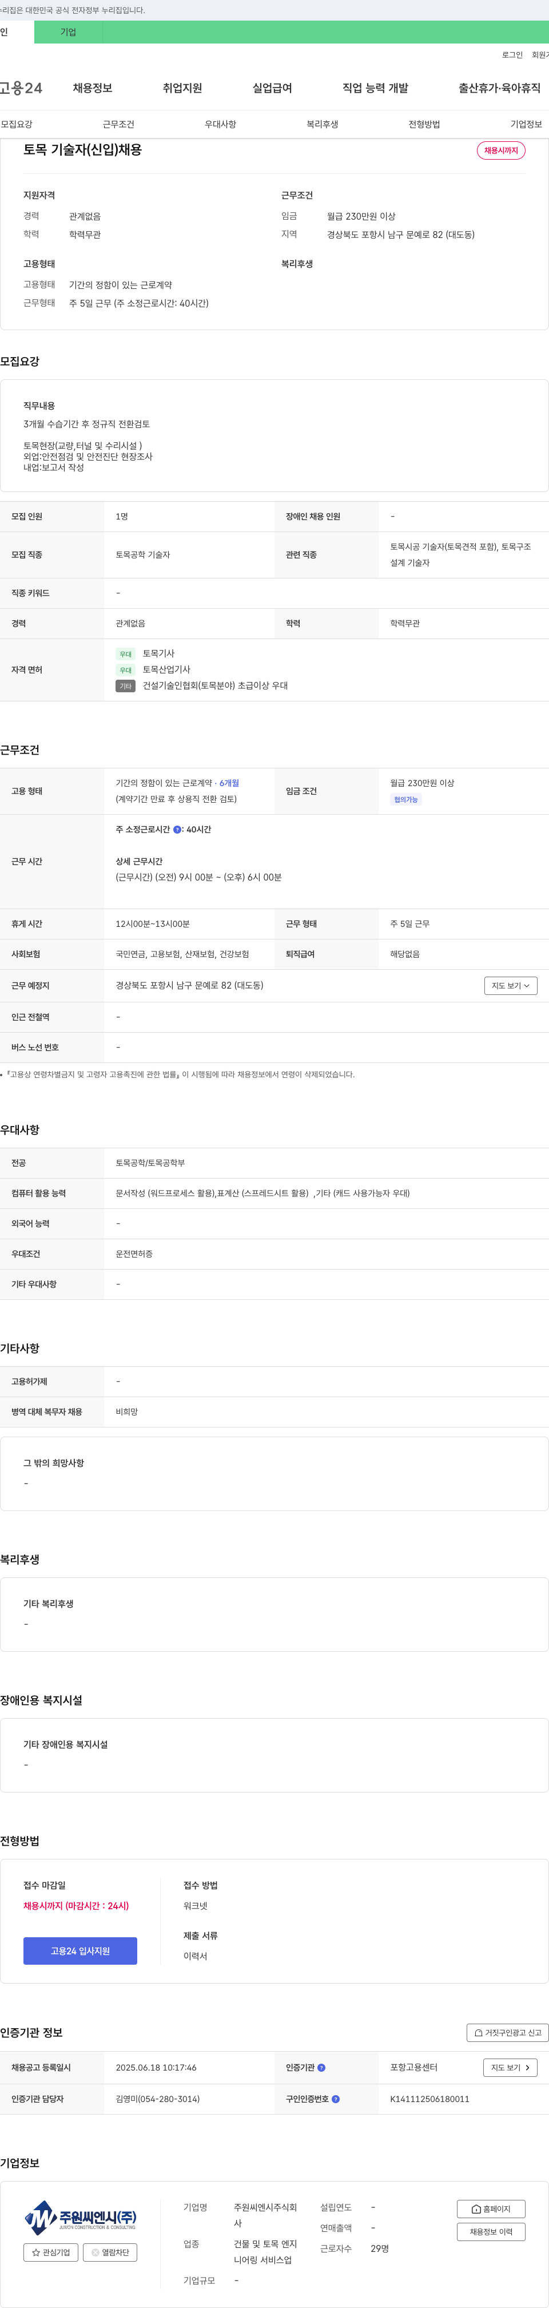The image size is (549, 2308).
Task: View 채용정보 이력 button
Action: [x=491, y=2232]
